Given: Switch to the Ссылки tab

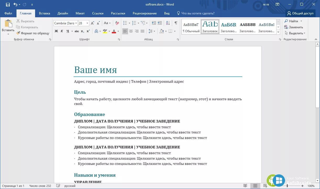Looking at the screenshot, I should point(98,13).
